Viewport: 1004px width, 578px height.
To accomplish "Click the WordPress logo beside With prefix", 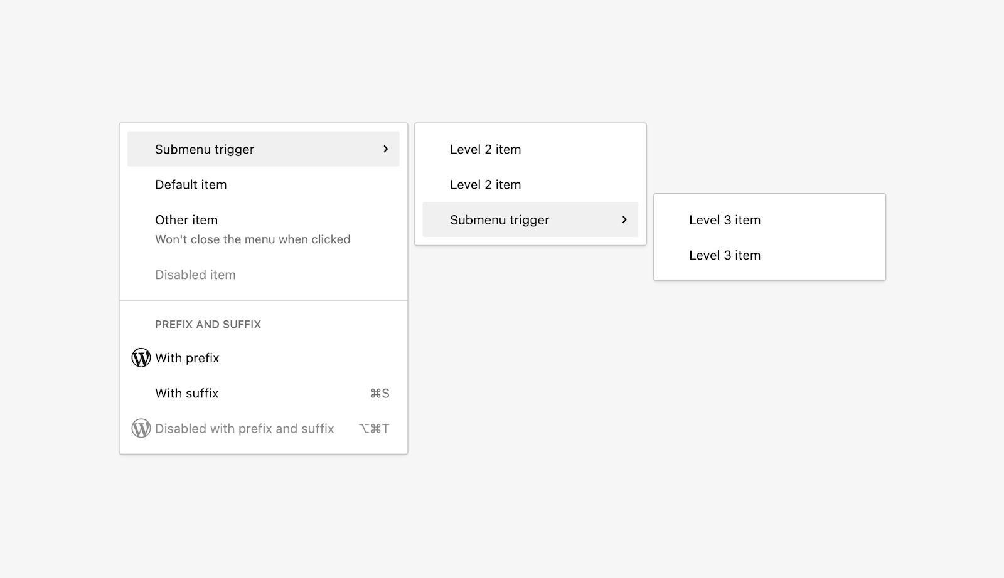I will click(x=141, y=358).
